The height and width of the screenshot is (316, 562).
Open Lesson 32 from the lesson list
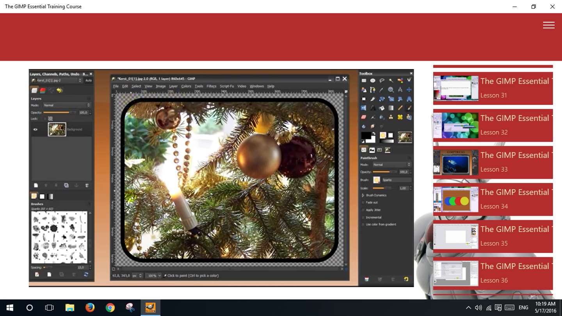(x=493, y=125)
